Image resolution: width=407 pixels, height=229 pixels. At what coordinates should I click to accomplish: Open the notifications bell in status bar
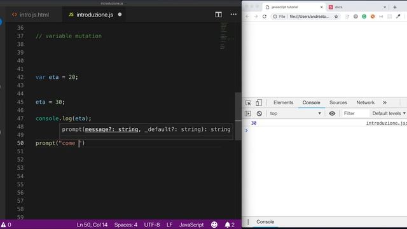(x=230, y=225)
